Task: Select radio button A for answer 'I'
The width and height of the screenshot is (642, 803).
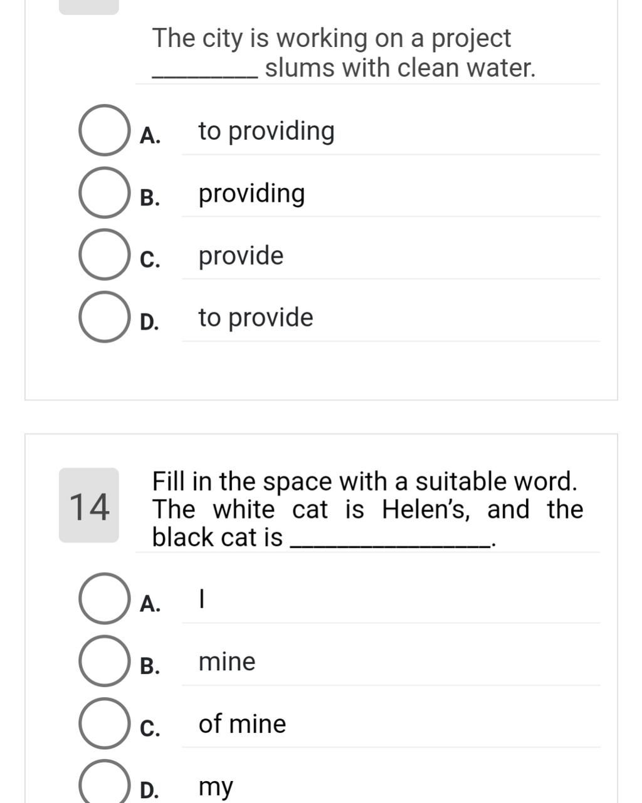Action: [103, 599]
